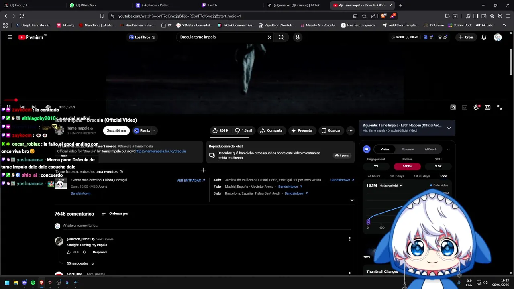Viewport: 514px width, 289px height.
Task: Open the browser main menu
Action: [508, 16]
